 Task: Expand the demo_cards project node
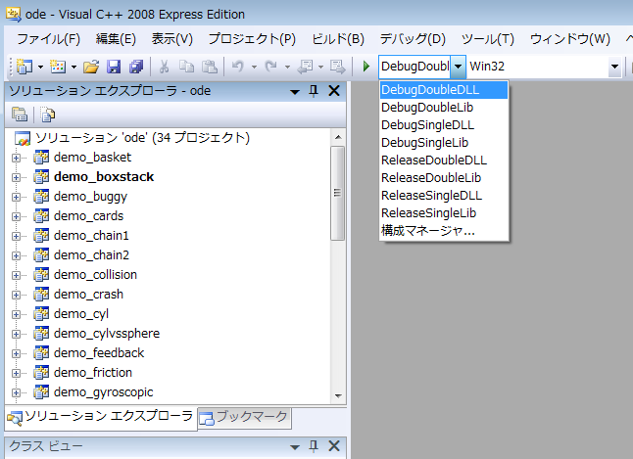(16, 216)
